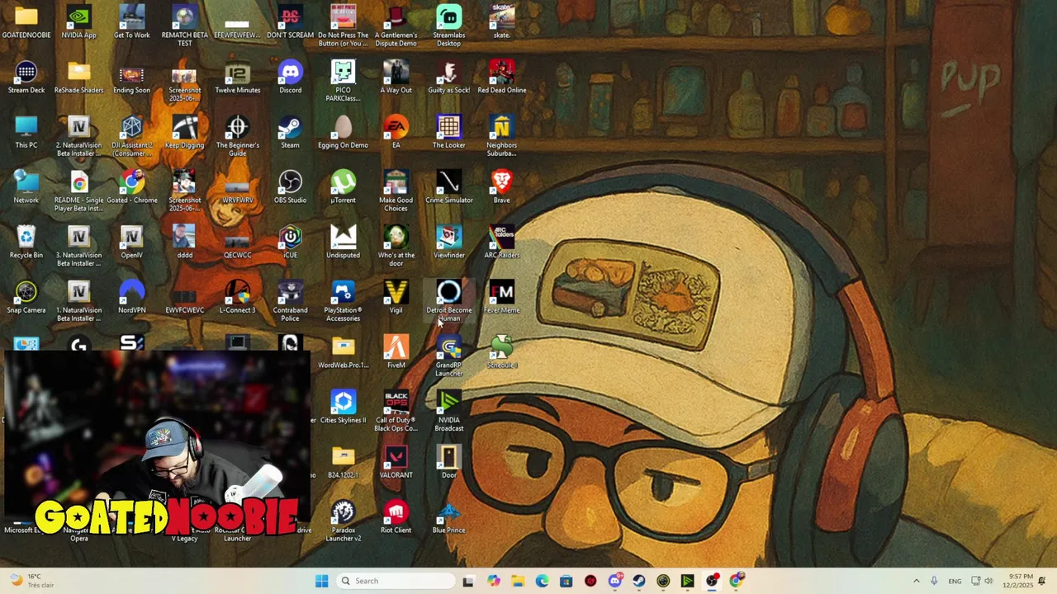Open the weather widget on taskbar

pyautogui.click(x=33, y=581)
